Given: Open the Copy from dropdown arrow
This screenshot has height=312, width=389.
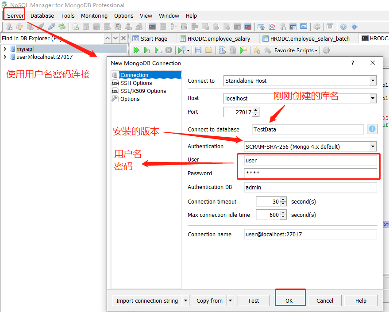Looking at the screenshot, I should (230, 300).
